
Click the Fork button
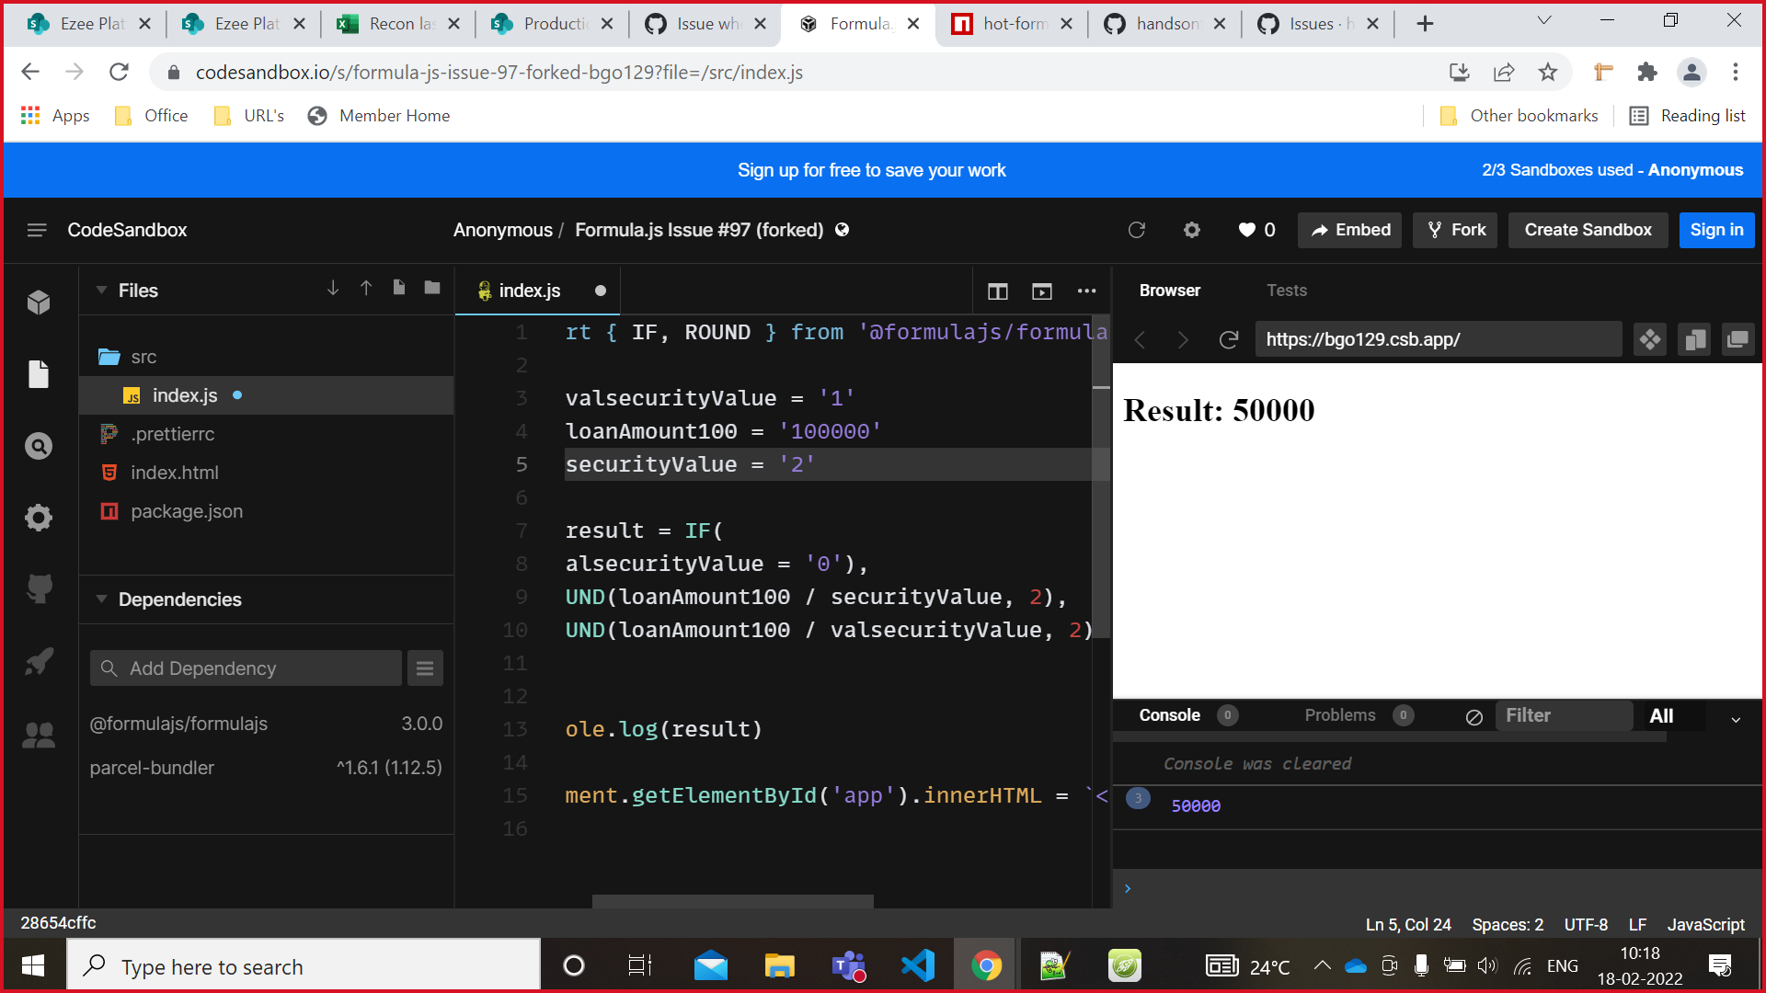pyautogui.click(x=1454, y=230)
